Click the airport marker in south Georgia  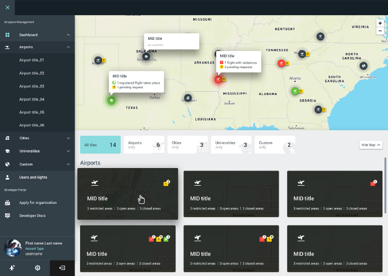tap(318, 109)
